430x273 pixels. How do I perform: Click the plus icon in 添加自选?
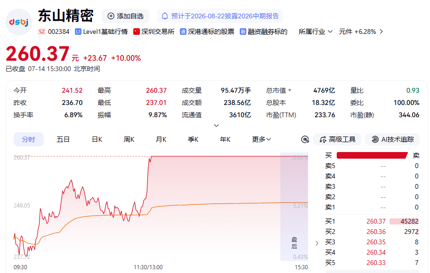(x=111, y=16)
